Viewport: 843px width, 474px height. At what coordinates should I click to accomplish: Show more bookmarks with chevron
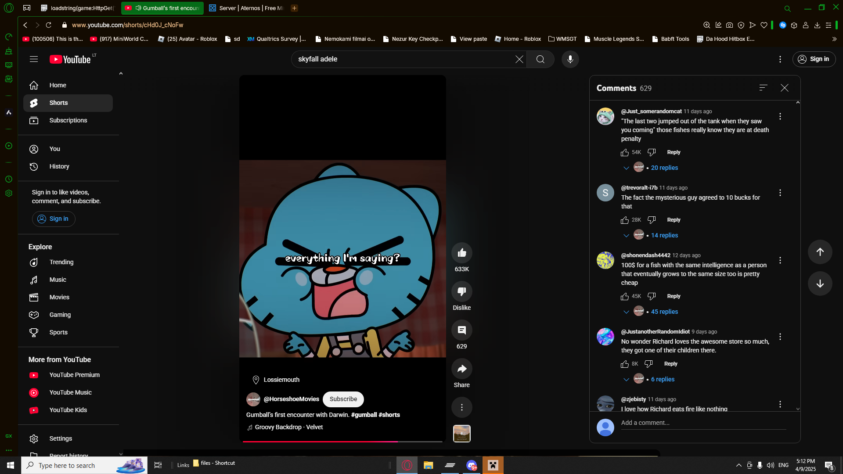pyautogui.click(x=834, y=39)
